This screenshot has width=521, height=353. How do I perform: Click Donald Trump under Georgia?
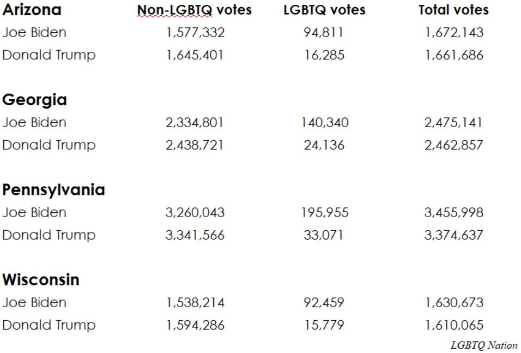49,145
